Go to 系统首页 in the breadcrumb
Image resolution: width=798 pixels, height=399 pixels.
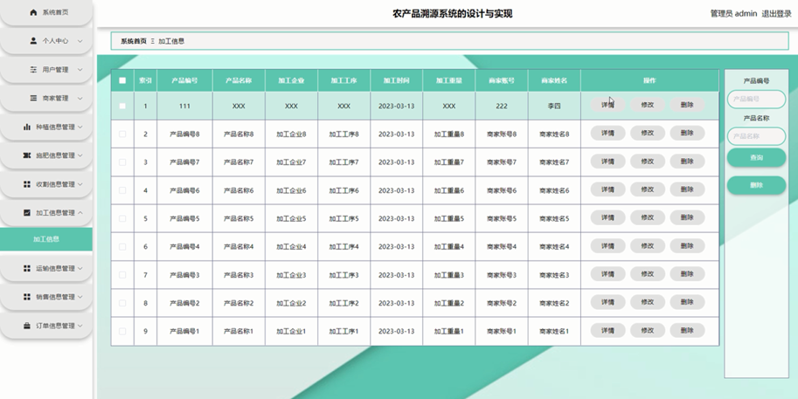click(134, 41)
